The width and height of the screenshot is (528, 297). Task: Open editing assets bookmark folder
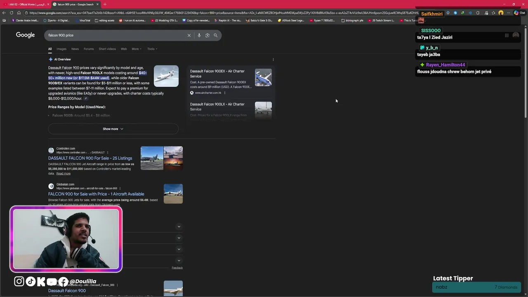tap(105, 20)
